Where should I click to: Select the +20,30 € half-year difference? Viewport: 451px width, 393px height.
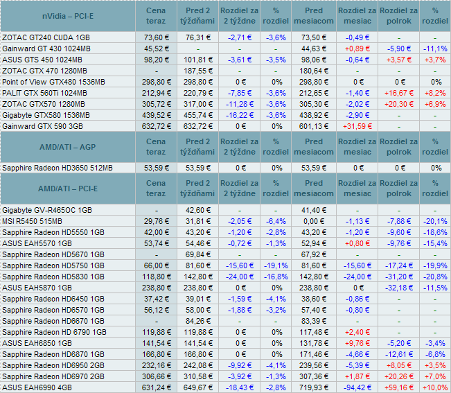[399, 104]
